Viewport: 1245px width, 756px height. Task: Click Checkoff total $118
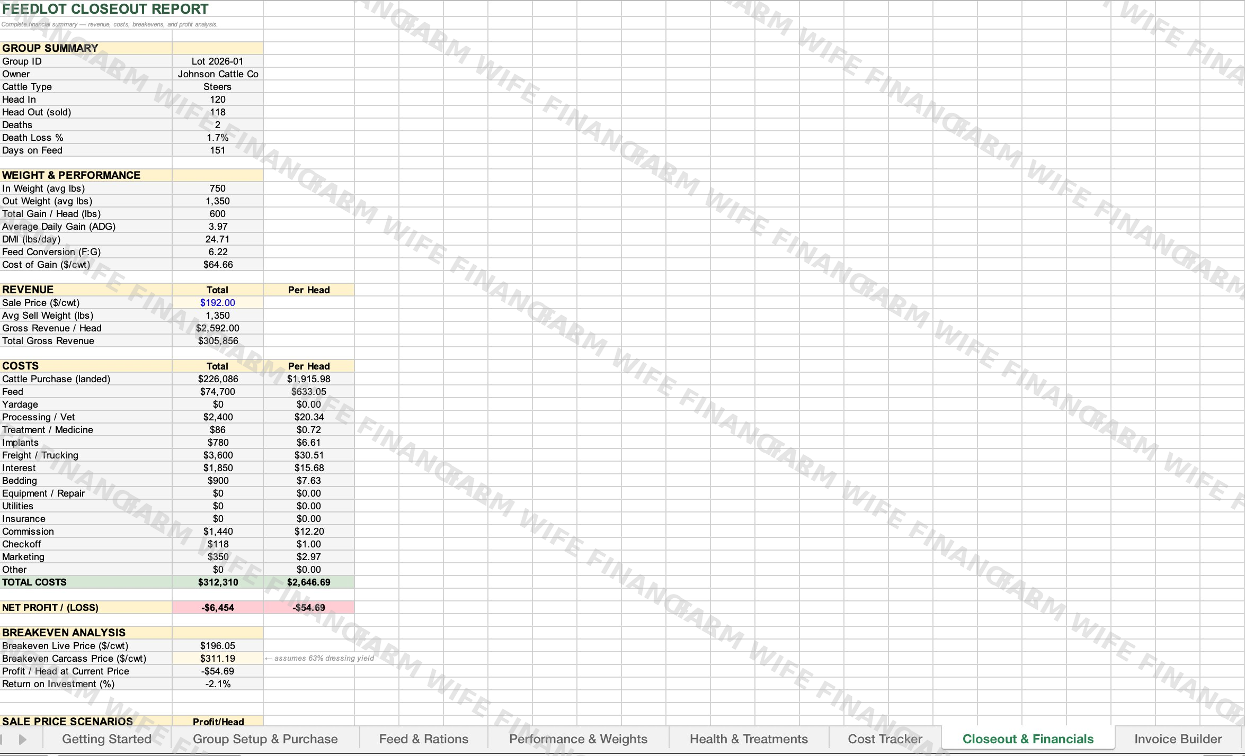tap(217, 544)
